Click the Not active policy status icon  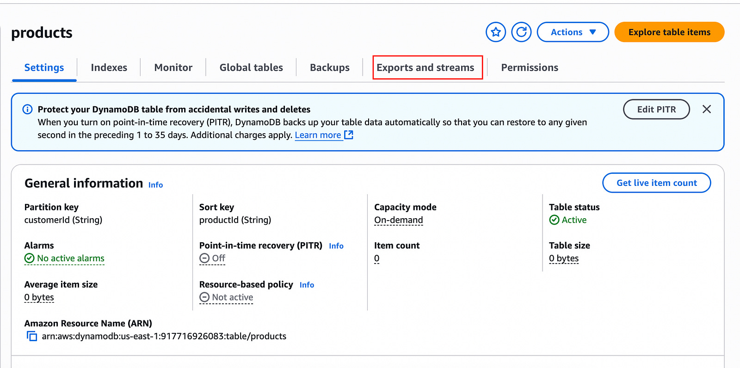coord(204,297)
